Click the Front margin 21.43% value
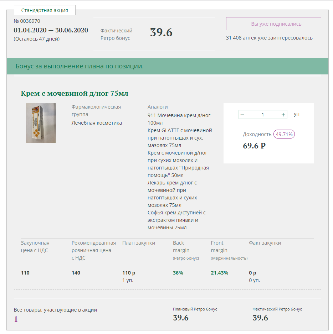 pyautogui.click(x=219, y=273)
